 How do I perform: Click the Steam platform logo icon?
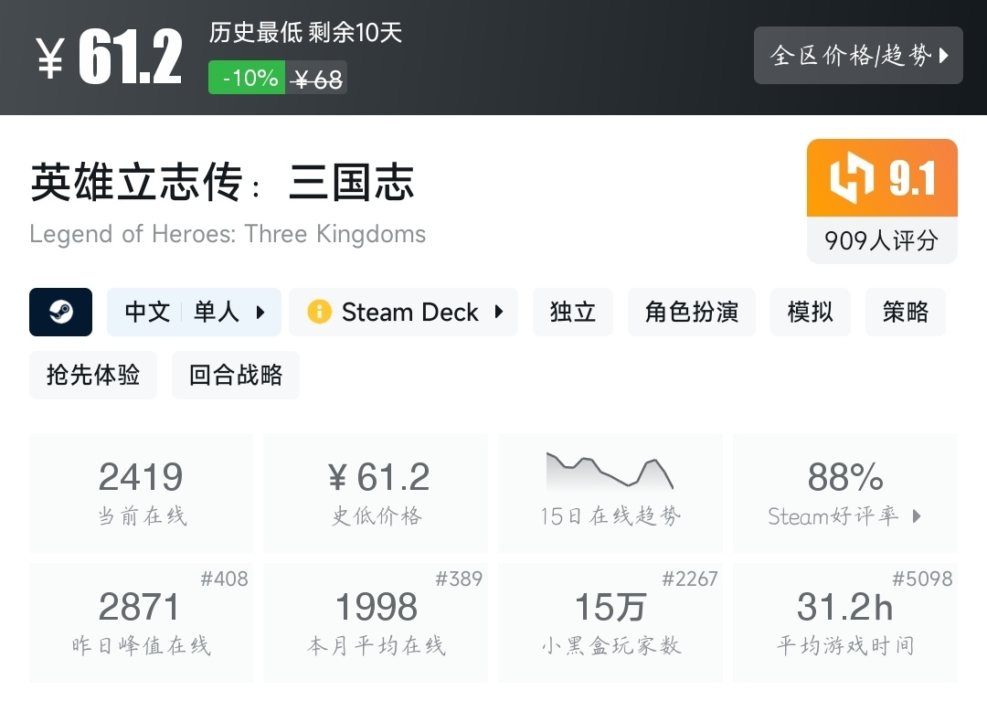pos(60,312)
